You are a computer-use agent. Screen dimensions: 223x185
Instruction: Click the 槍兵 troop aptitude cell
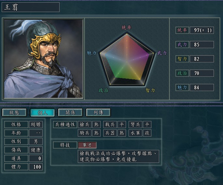coord(84,125)
